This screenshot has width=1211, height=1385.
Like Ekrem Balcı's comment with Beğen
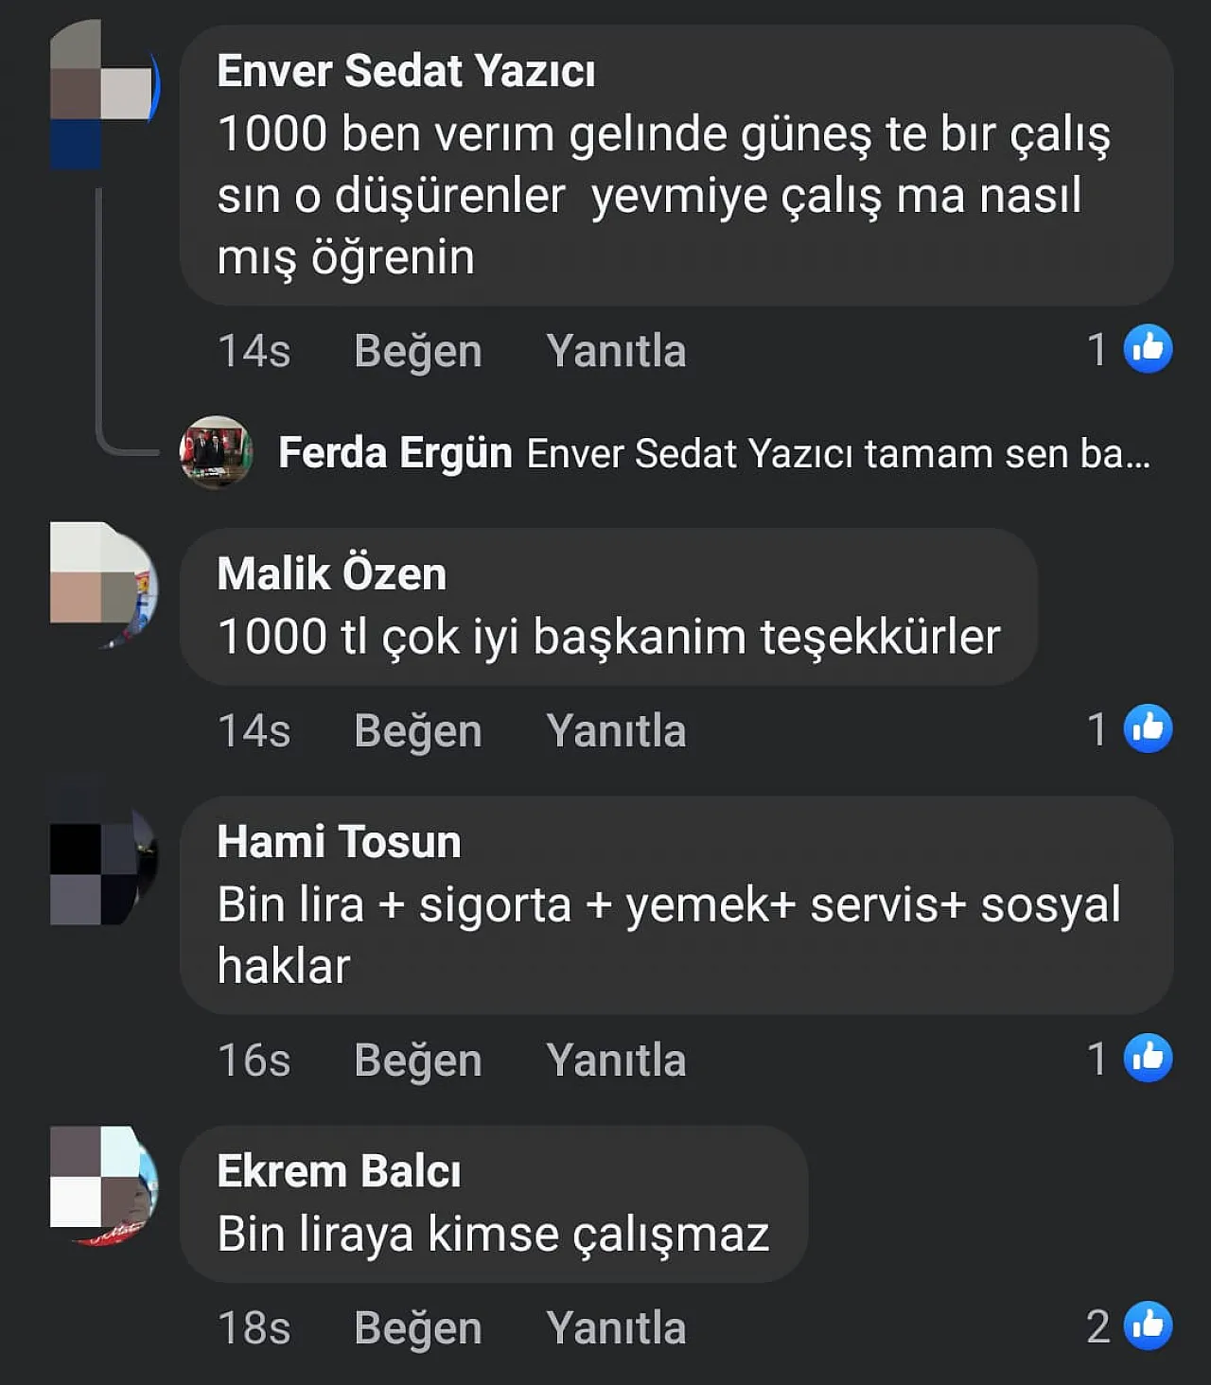pyautogui.click(x=418, y=1327)
